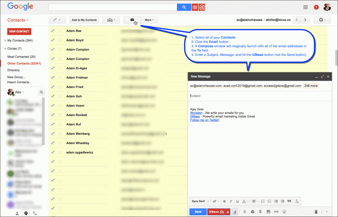The width and height of the screenshot is (338, 217).
Task: Click the insert link icon
Action: click(276, 212)
